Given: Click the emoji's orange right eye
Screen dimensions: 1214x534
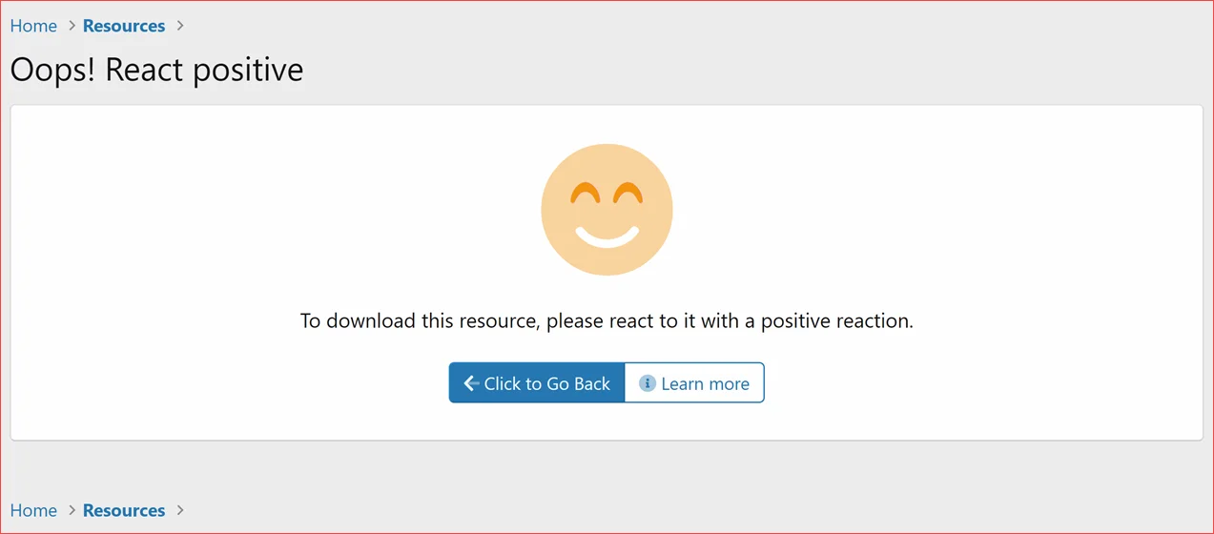Looking at the screenshot, I should pyautogui.click(x=628, y=195).
